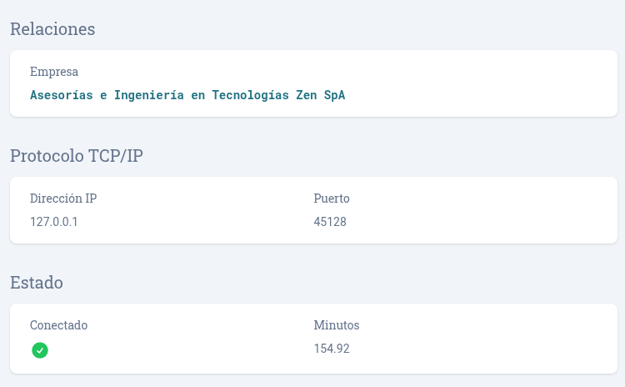Click the minutes value 154.92

click(332, 349)
